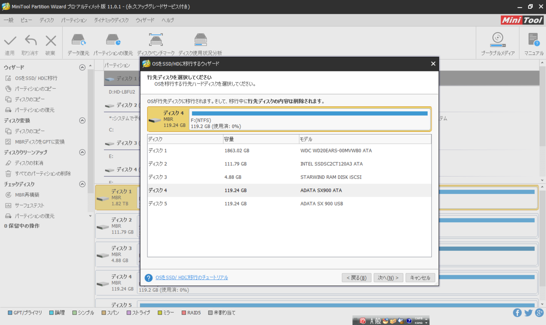Open the パーティション menu
Viewport: 546px width, 325px height.
pos(74,20)
